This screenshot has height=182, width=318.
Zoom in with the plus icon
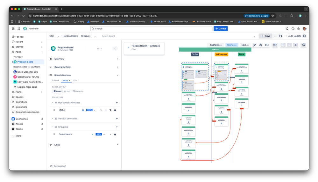283,45
